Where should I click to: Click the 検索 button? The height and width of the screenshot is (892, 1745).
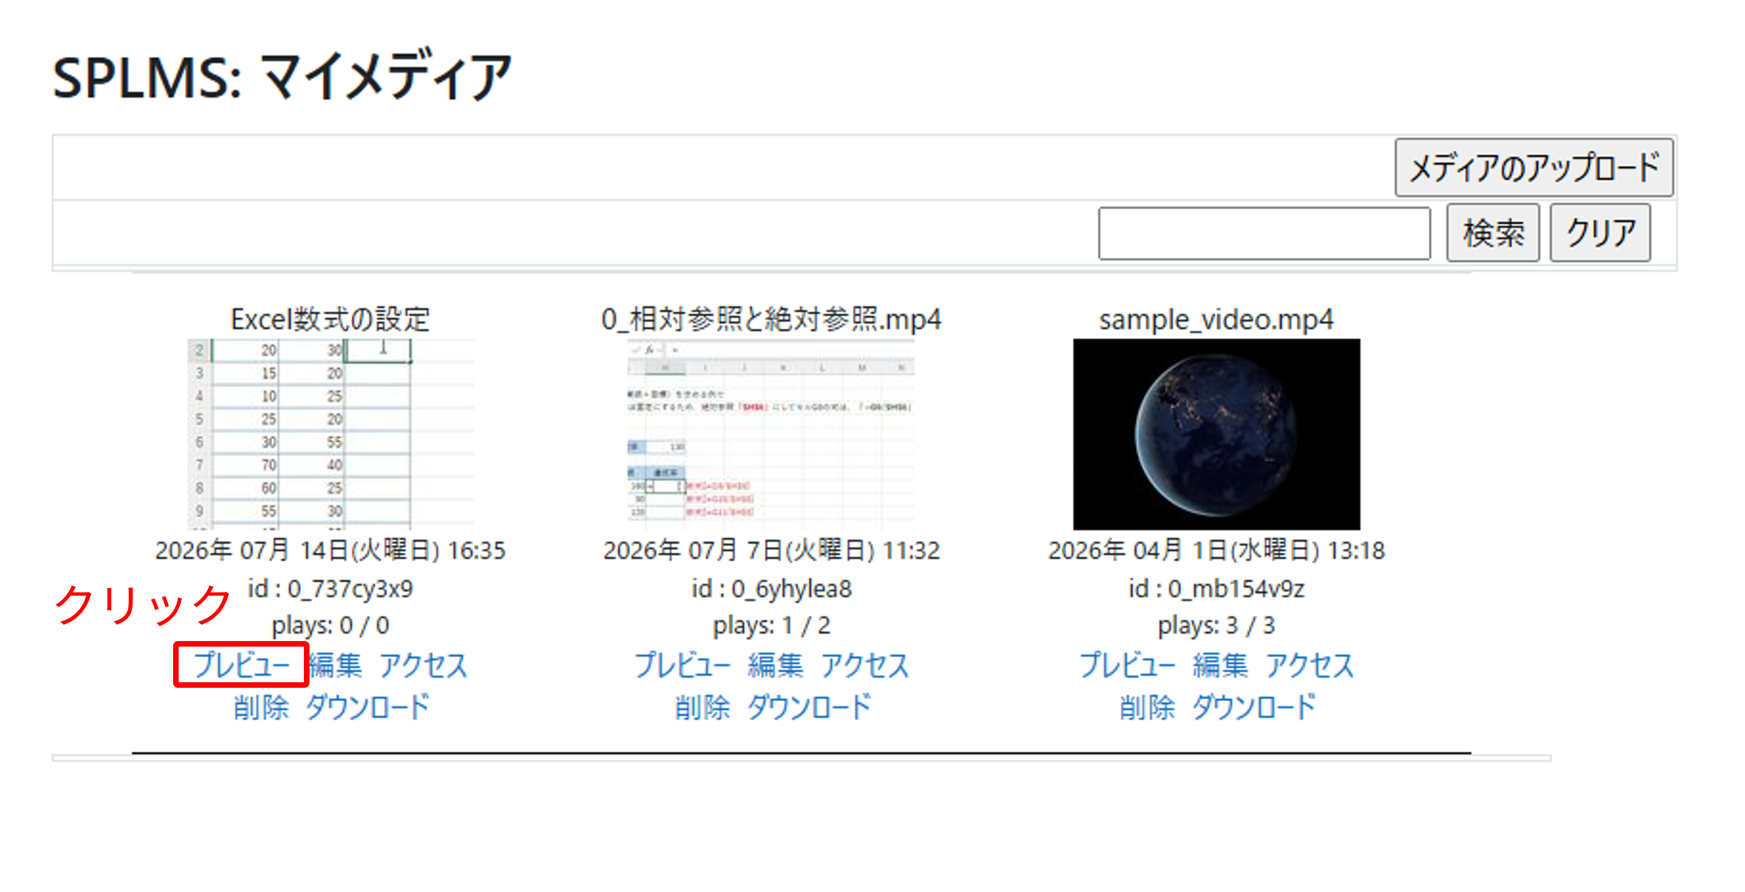1493,233
